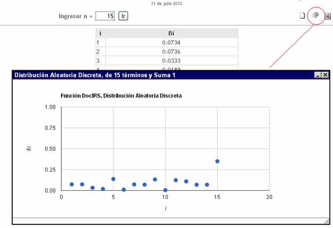This screenshot has width=333, height=228.
Task: Click the chart window resize grip
Action: tap(327, 222)
